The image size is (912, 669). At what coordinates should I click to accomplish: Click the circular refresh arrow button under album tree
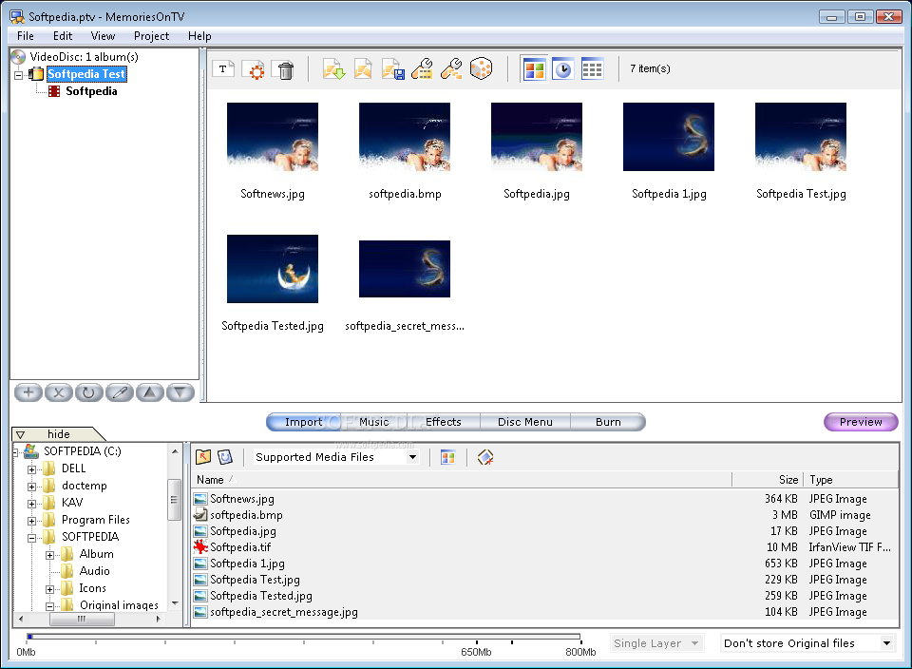[88, 392]
